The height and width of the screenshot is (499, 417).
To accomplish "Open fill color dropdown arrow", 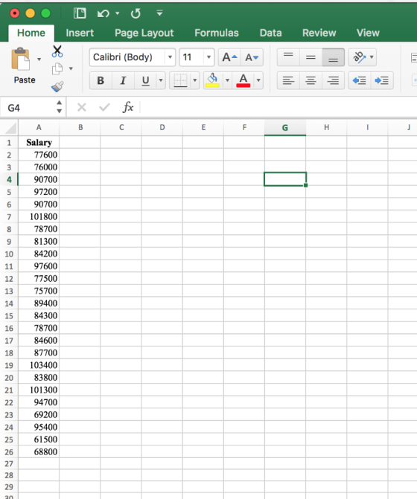I will (x=227, y=80).
